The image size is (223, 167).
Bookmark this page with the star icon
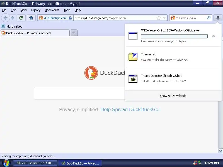point(159,18)
